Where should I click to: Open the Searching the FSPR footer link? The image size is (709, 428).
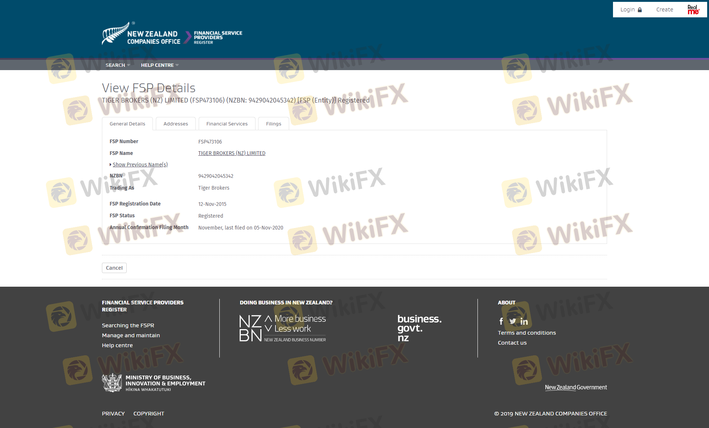[x=128, y=325]
